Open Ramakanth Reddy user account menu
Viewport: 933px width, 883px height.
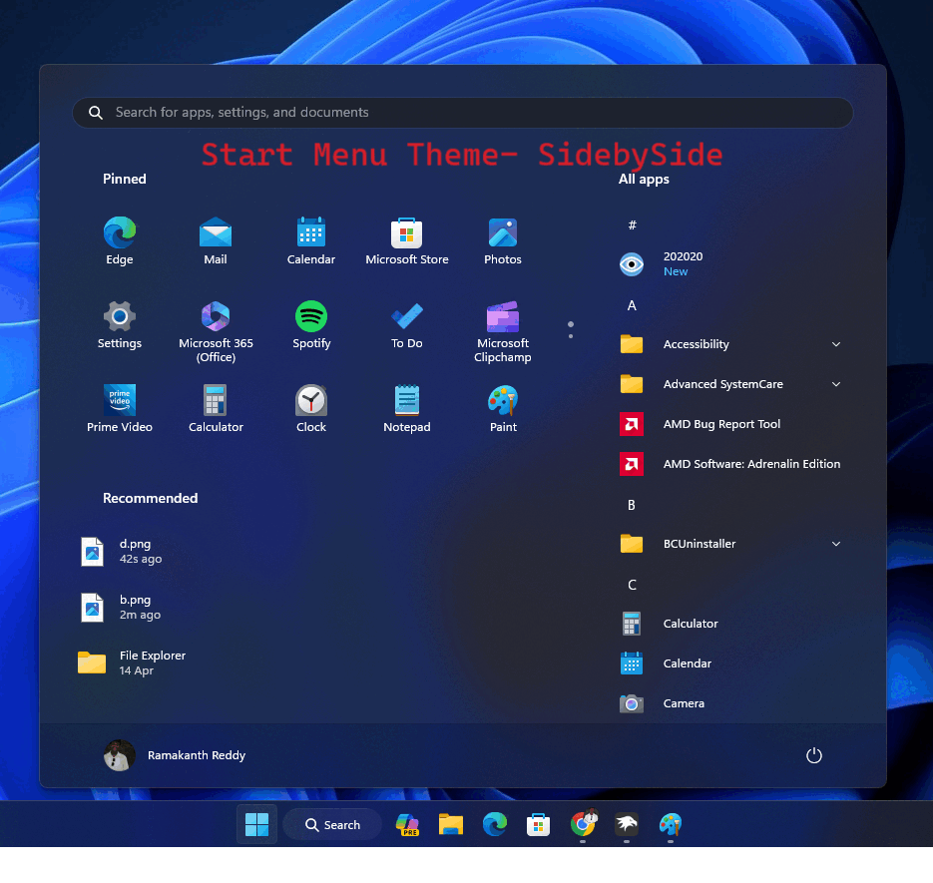(x=176, y=755)
